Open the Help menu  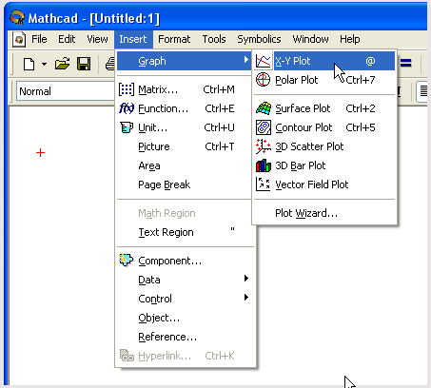(x=350, y=39)
